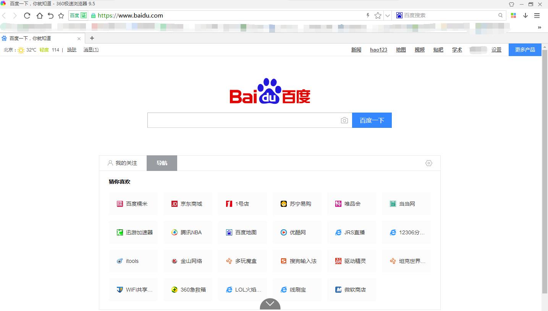Select the camera image search icon

[344, 120]
